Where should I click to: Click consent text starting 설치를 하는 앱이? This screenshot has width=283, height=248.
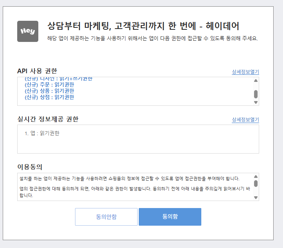129,179
